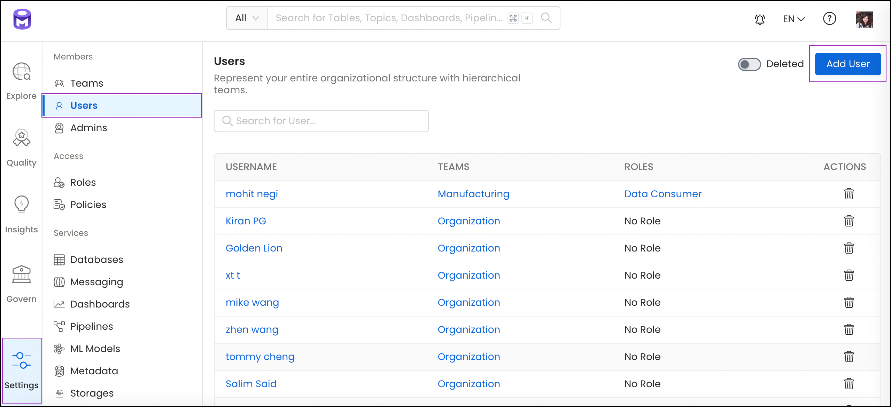The image size is (891, 407).
Task: Open the Insights lightbulb icon
Action: point(22,204)
